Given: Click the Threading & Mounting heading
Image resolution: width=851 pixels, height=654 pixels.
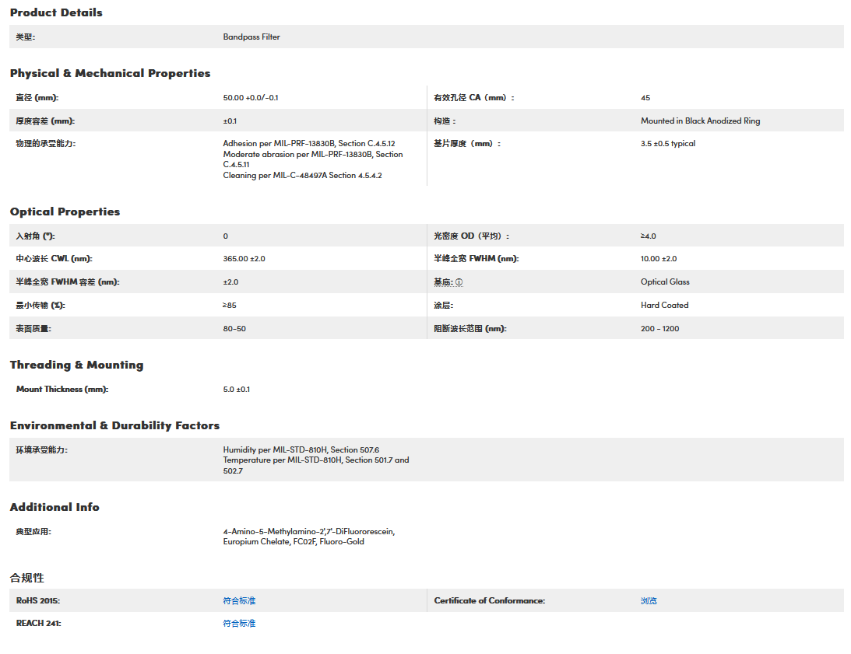Looking at the screenshot, I should pyautogui.click(x=76, y=365).
